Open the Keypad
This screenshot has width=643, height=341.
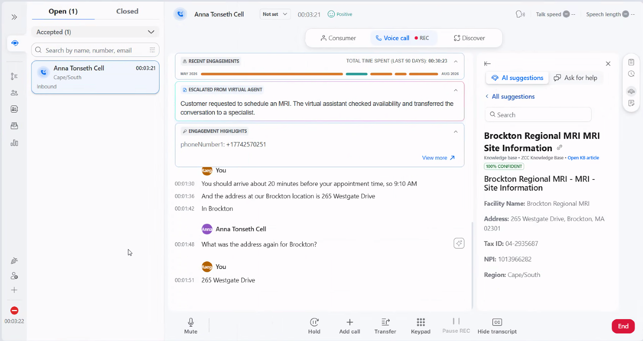pos(421,325)
